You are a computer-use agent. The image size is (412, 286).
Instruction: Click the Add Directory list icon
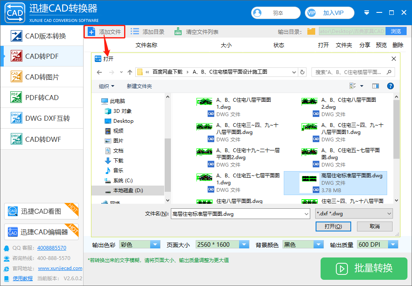tap(135, 32)
